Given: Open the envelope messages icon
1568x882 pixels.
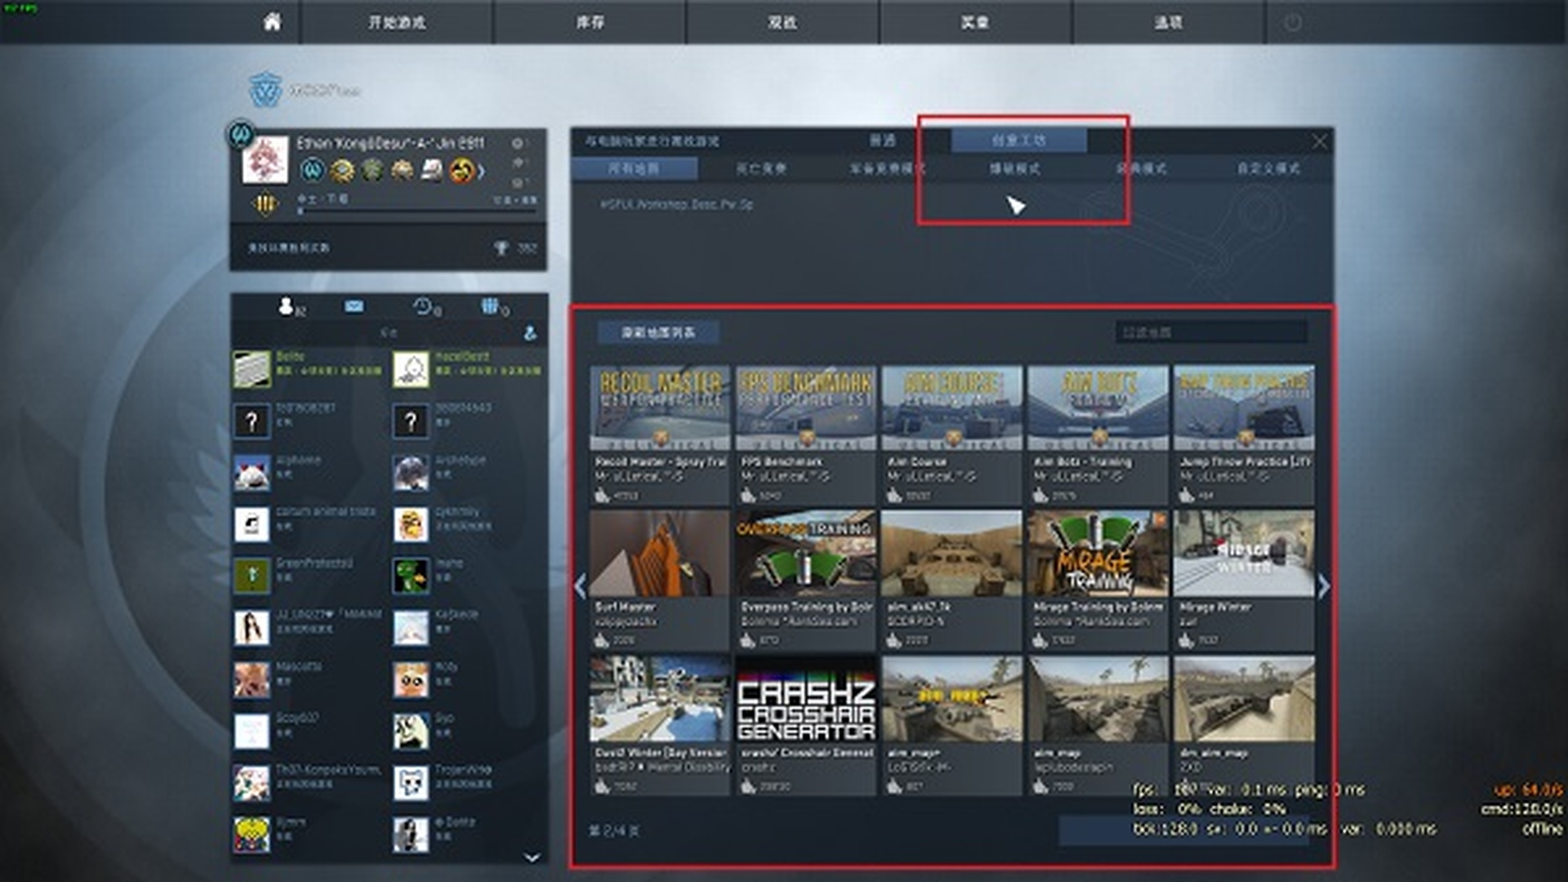Looking at the screenshot, I should click(x=354, y=306).
